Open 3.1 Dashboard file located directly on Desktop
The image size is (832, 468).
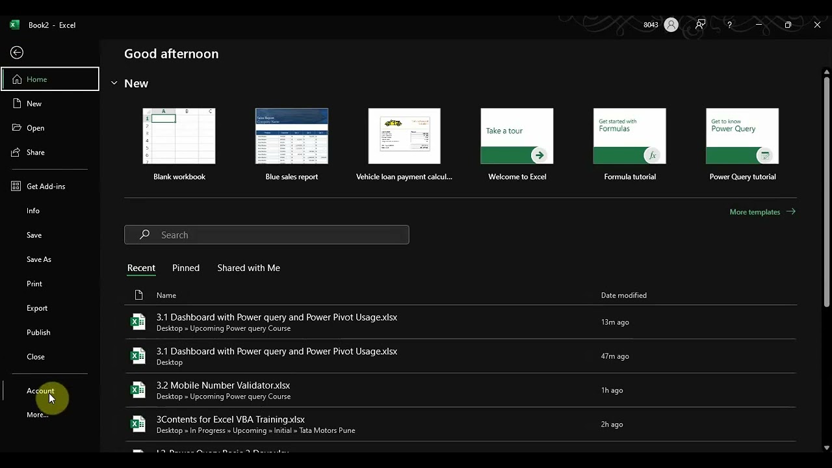tap(460, 356)
